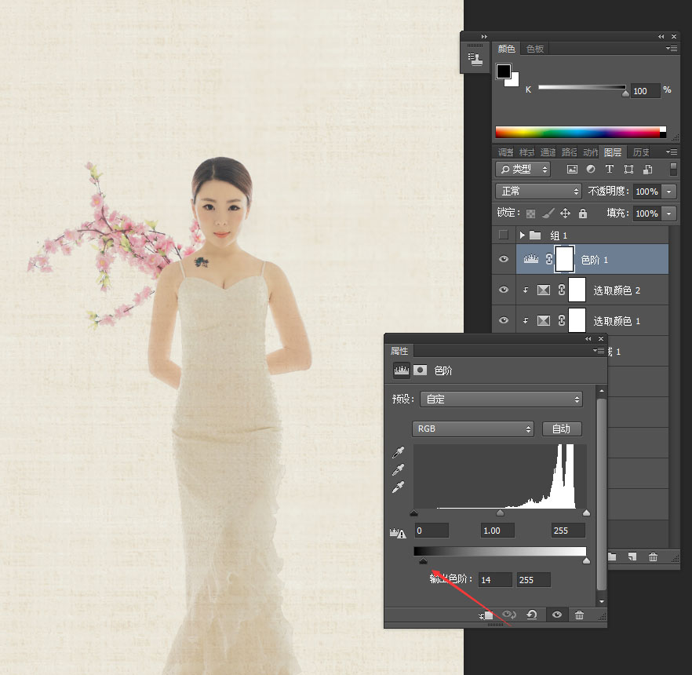The image size is (692, 675).
Task: Hide the 色阶 1 layer
Action: (504, 259)
